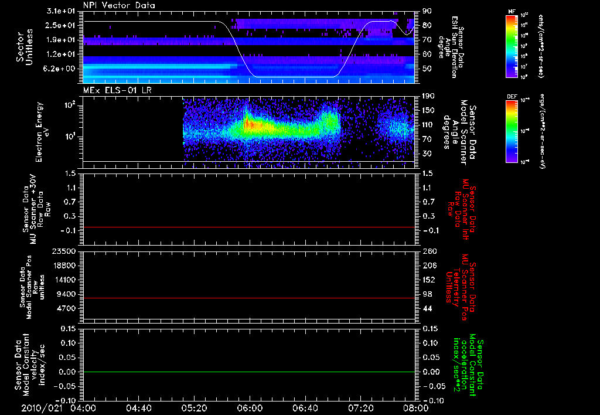Click the red 'MU Scanner Init Raw Data' axis title
This screenshot has height=415, width=600.
(x=461, y=209)
